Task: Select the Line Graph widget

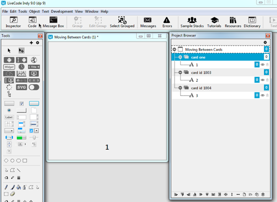Action: pos(21,74)
